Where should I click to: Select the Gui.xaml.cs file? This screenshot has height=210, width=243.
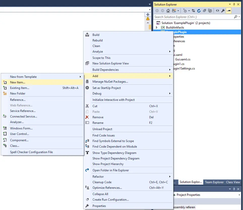[x=183, y=59]
